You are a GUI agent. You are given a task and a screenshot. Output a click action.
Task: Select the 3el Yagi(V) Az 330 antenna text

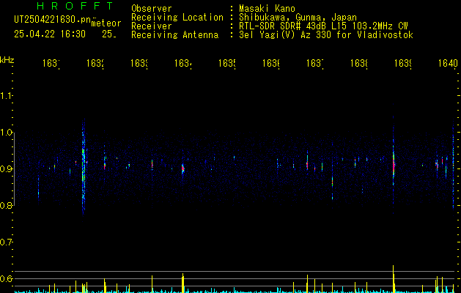[326, 35]
